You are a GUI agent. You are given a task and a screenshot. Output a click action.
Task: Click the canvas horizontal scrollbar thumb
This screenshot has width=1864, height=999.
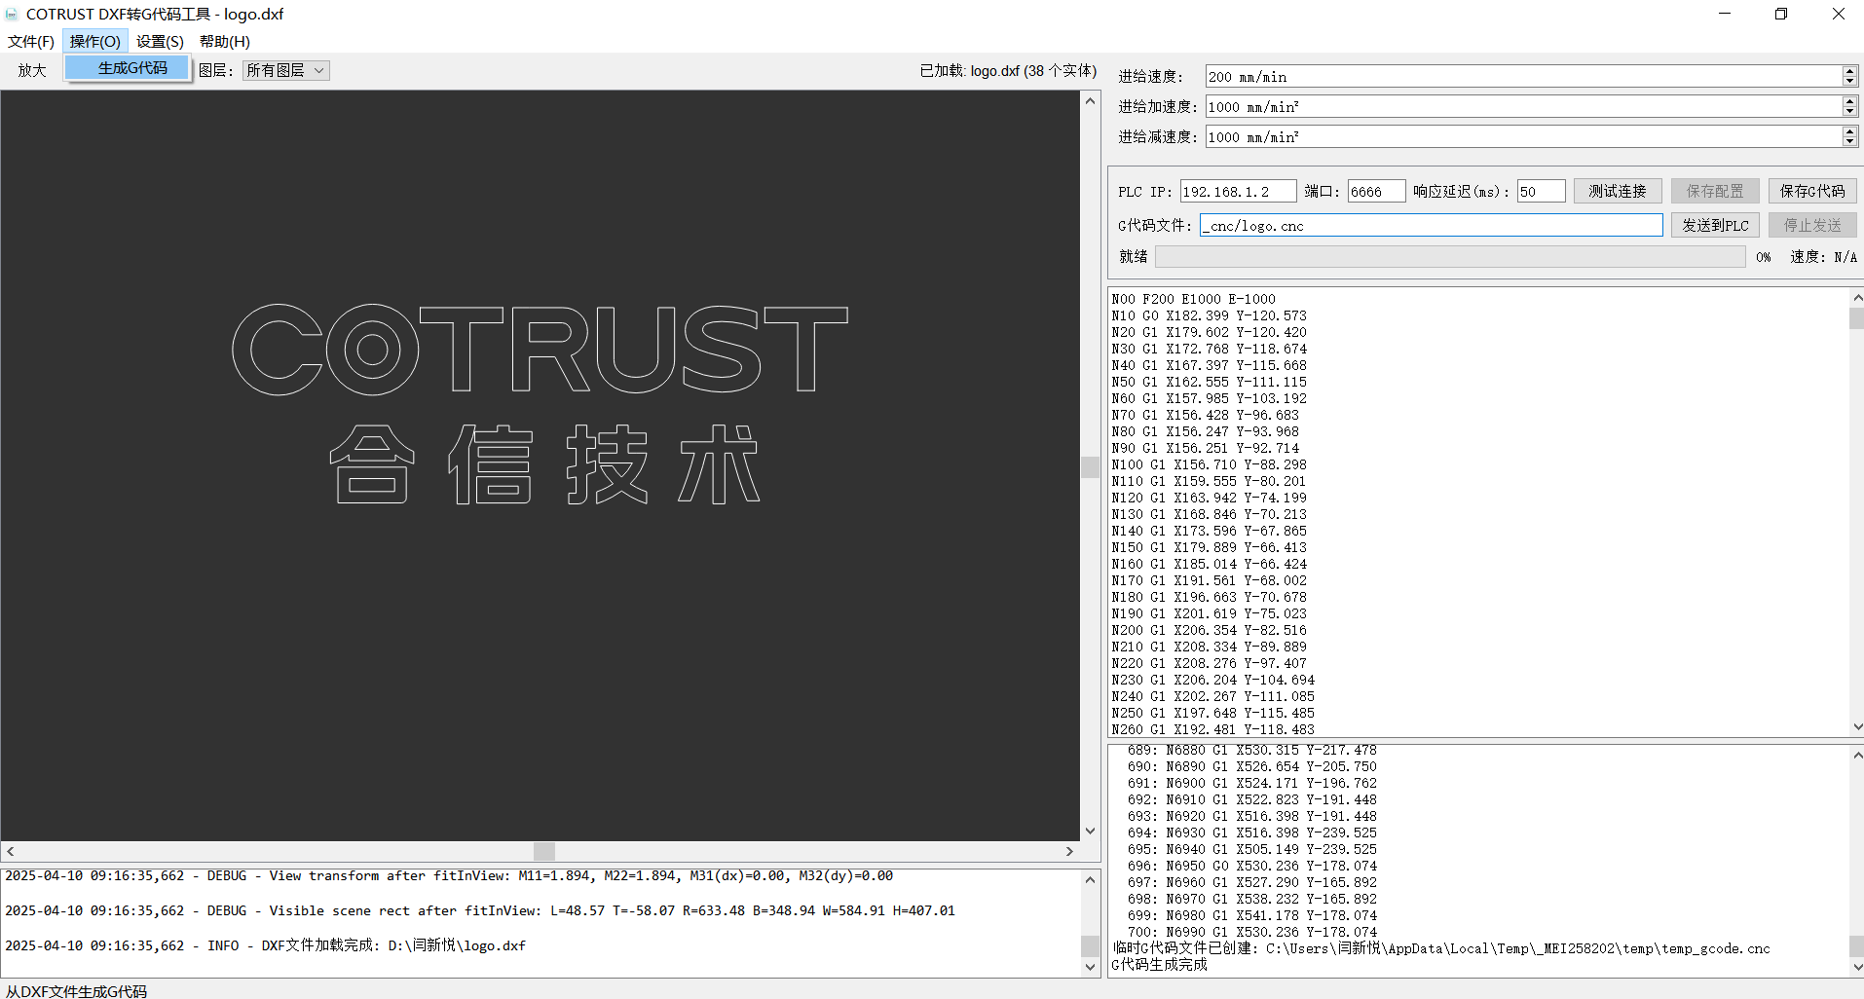point(544,851)
